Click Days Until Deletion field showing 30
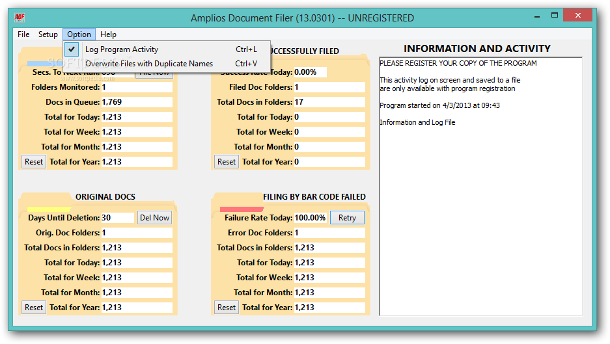 pyautogui.click(x=117, y=218)
